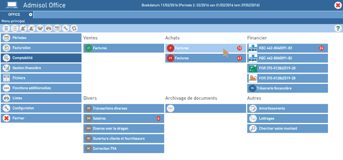Select Comptabilité in the sidebar
Viewport: 343px width, 160px height.
[41, 58]
